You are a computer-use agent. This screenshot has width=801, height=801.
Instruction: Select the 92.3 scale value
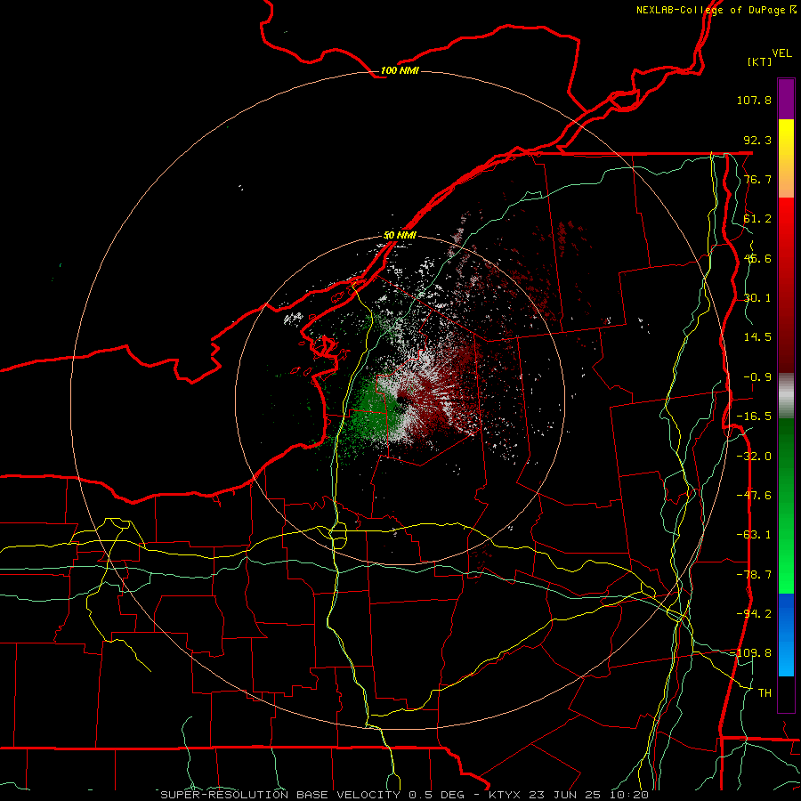[x=757, y=140]
